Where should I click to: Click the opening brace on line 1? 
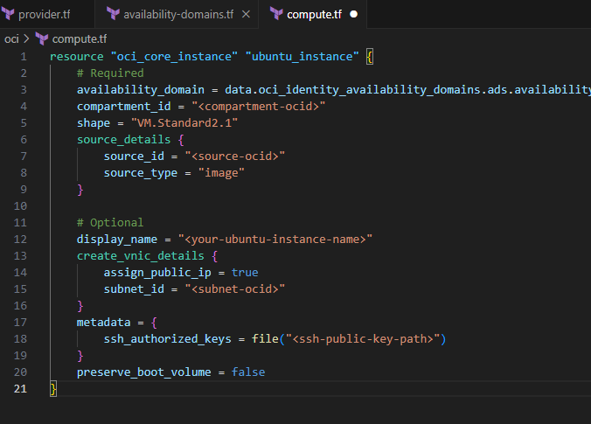pyautogui.click(x=370, y=57)
